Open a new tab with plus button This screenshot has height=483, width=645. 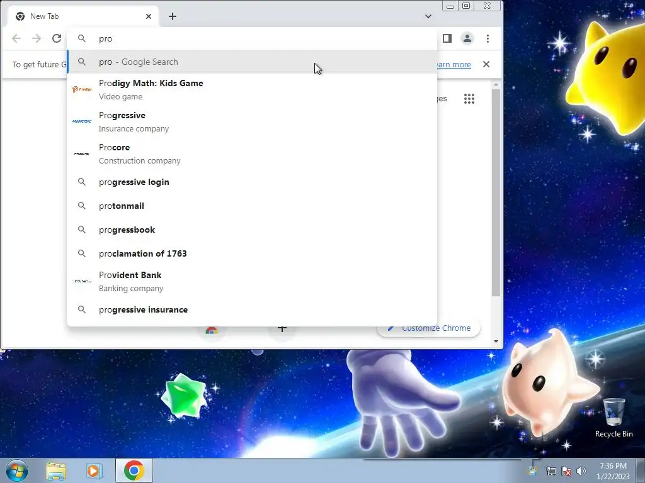click(x=173, y=16)
